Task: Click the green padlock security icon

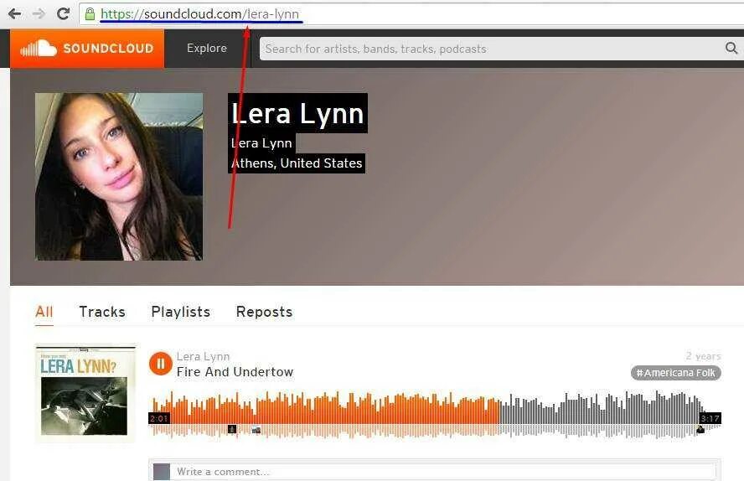Action: [90, 13]
